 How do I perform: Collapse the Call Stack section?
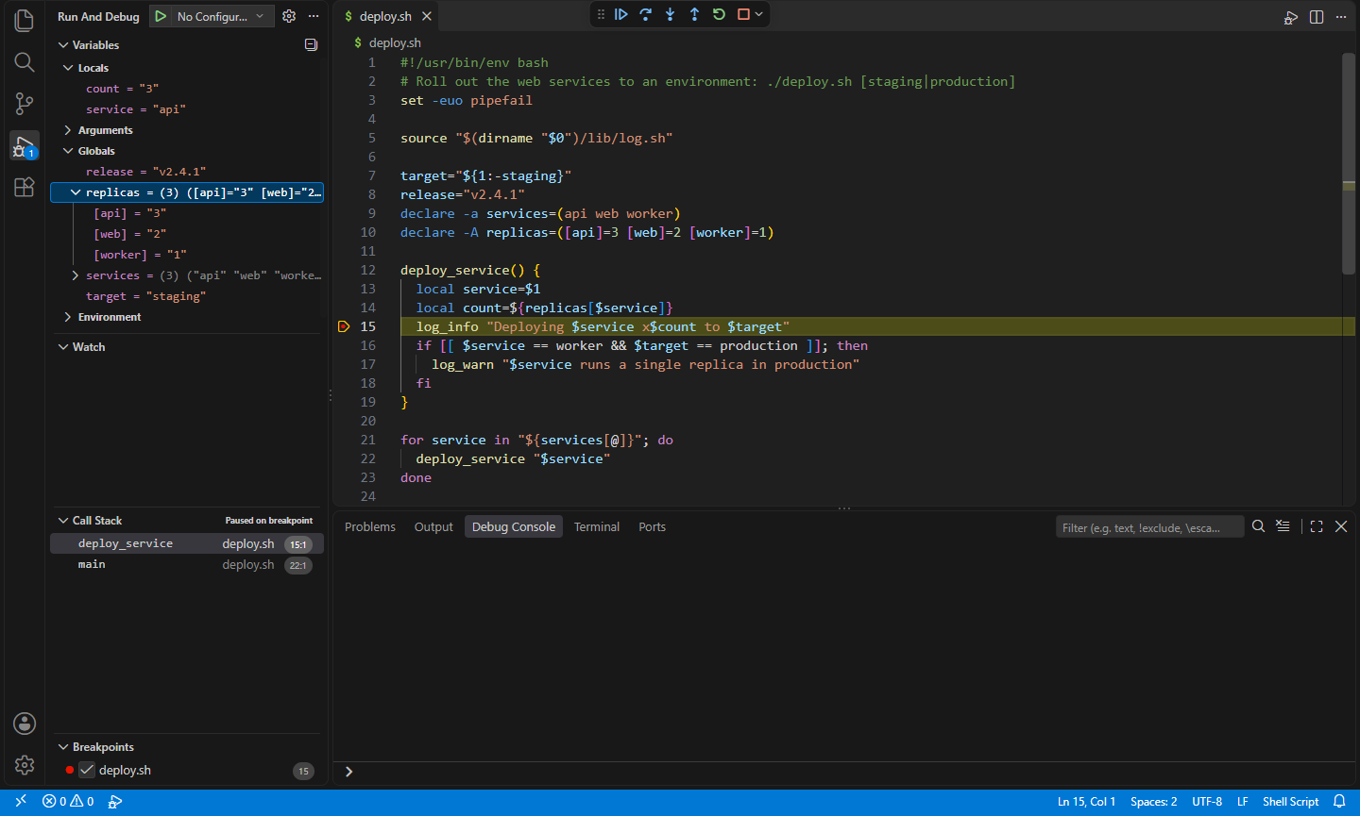click(63, 521)
